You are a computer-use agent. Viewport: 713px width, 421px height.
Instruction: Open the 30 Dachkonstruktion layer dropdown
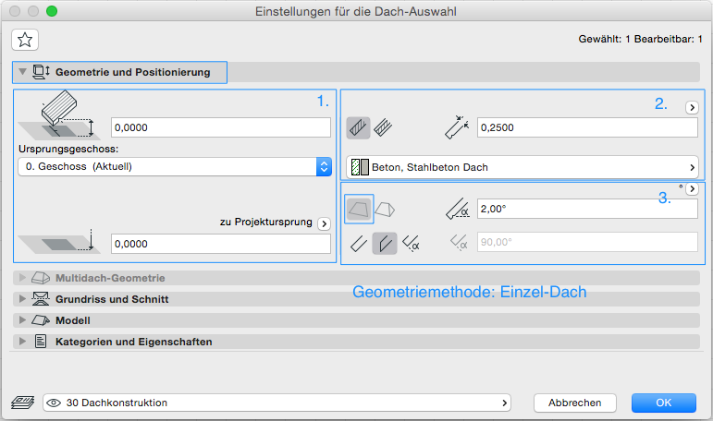pos(277,403)
